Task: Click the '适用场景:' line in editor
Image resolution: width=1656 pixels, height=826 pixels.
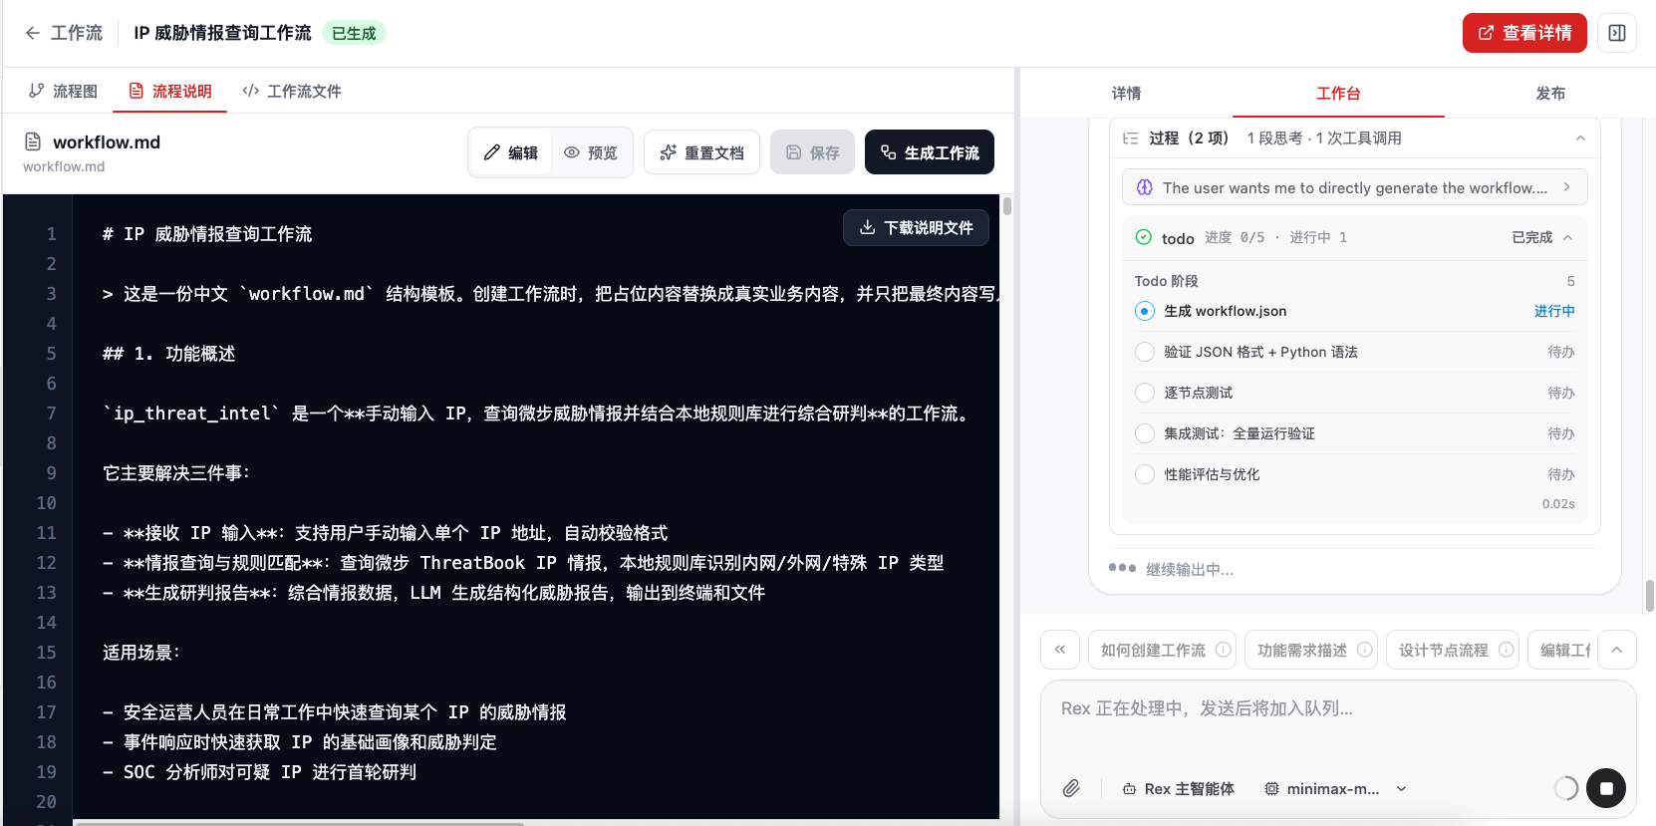Action: click(141, 652)
